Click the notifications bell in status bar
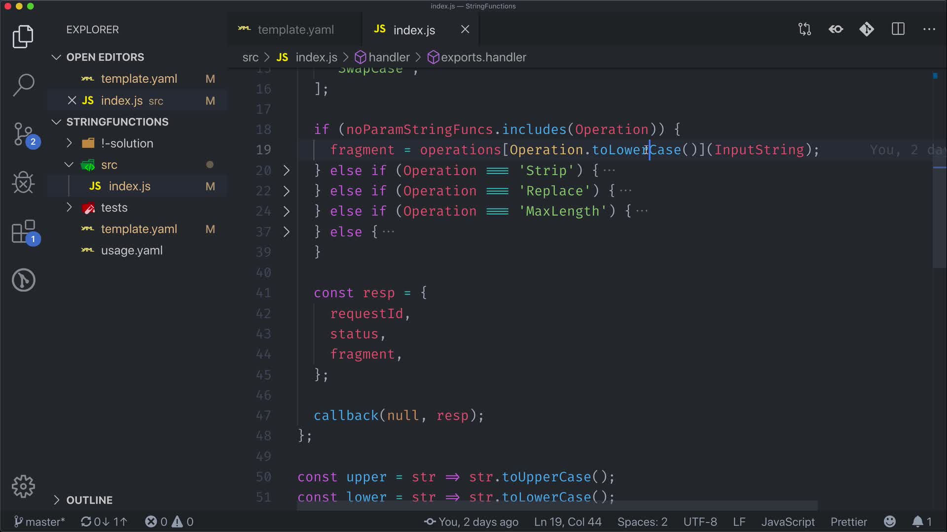 918,522
